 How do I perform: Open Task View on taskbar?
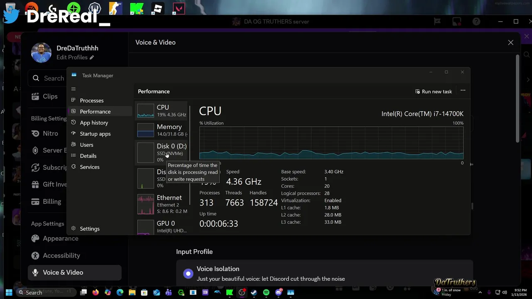click(x=84, y=292)
